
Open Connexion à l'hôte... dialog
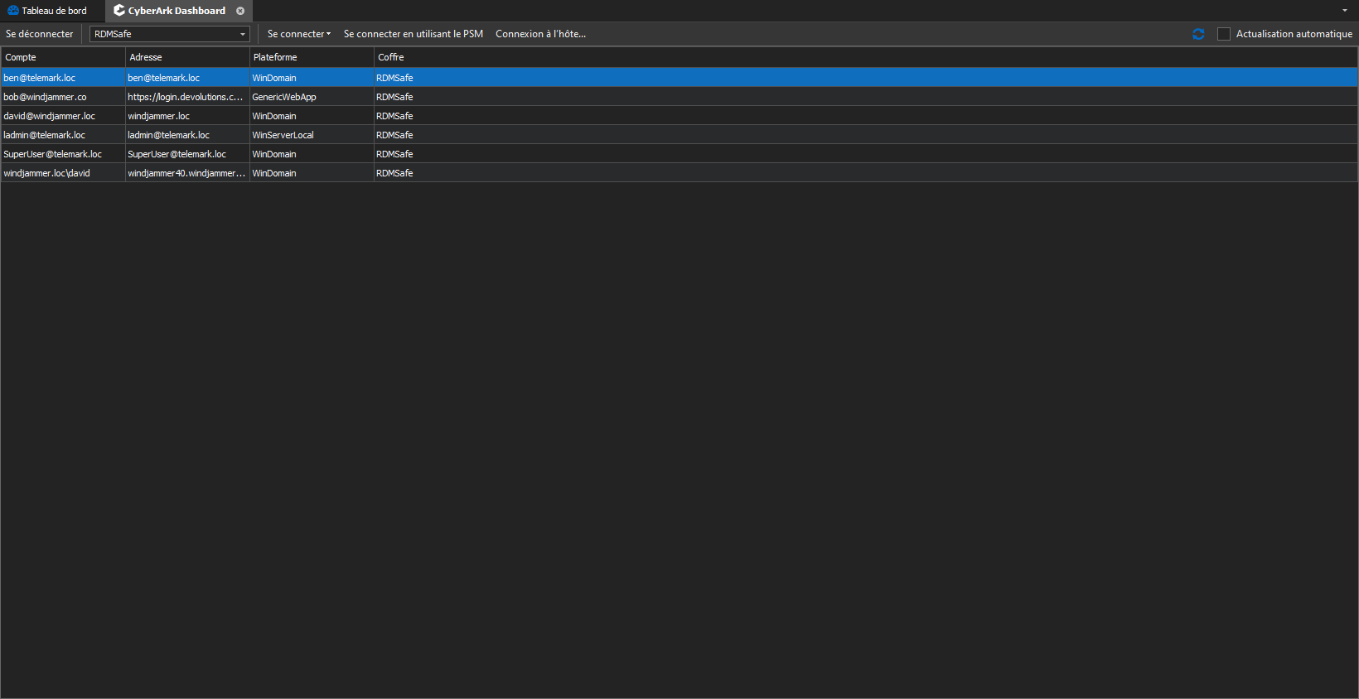click(x=540, y=34)
